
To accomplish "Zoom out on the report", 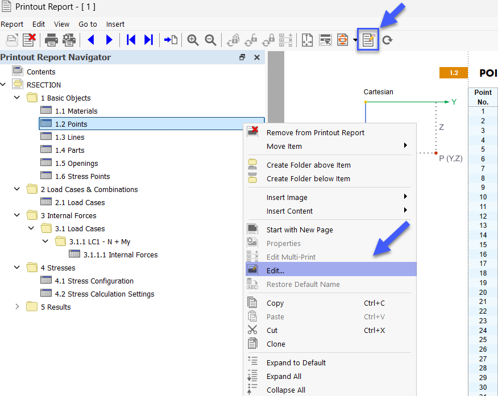I will (x=210, y=40).
